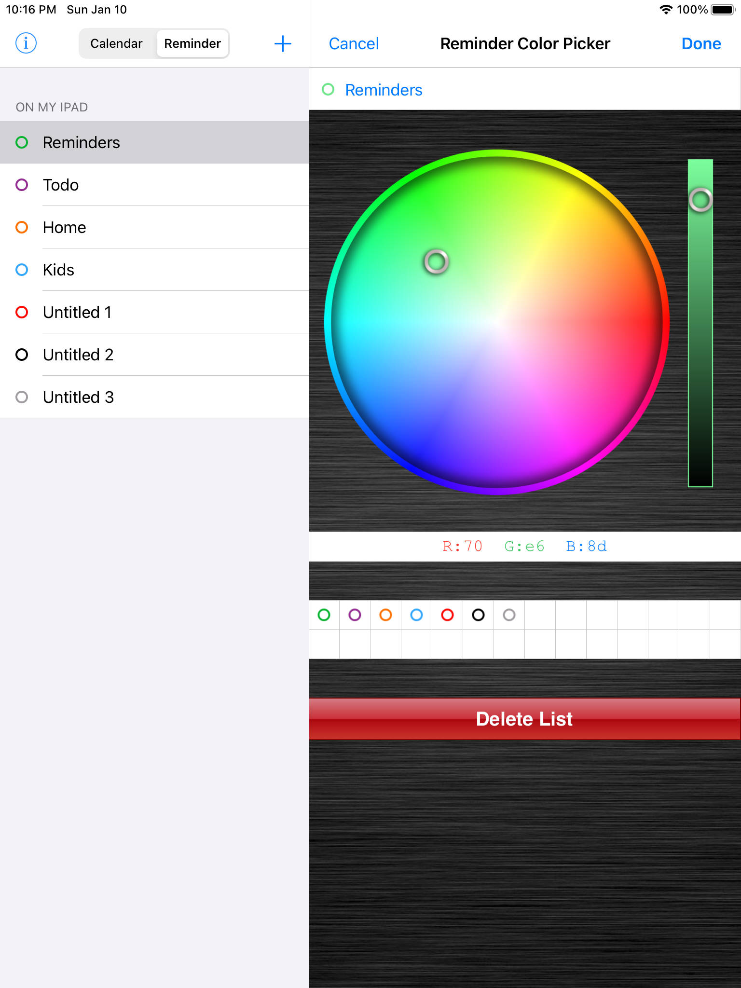Tap the info icon at top left
This screenshot has height=988, width=741.
(26, 43)
